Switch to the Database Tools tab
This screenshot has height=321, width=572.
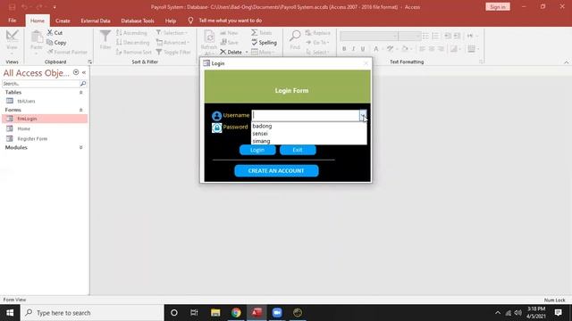pyautogui.click(x=138, y=21)
